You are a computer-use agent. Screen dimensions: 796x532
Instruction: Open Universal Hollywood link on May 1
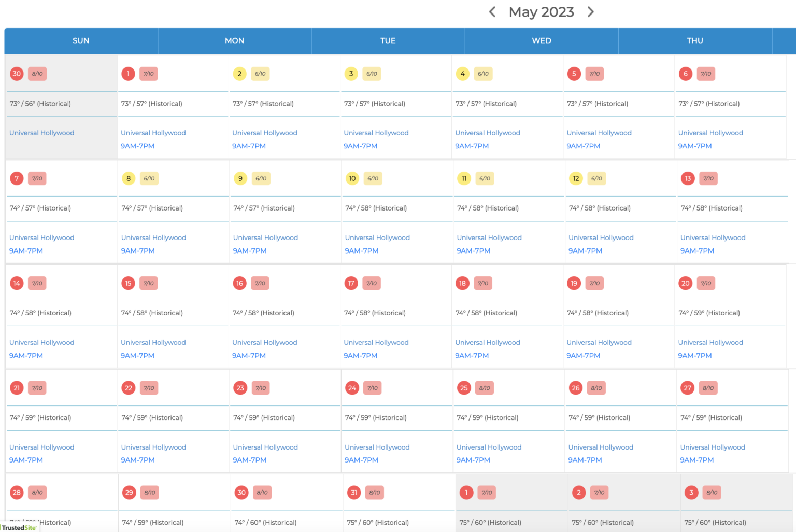click(x=153, y=133)
